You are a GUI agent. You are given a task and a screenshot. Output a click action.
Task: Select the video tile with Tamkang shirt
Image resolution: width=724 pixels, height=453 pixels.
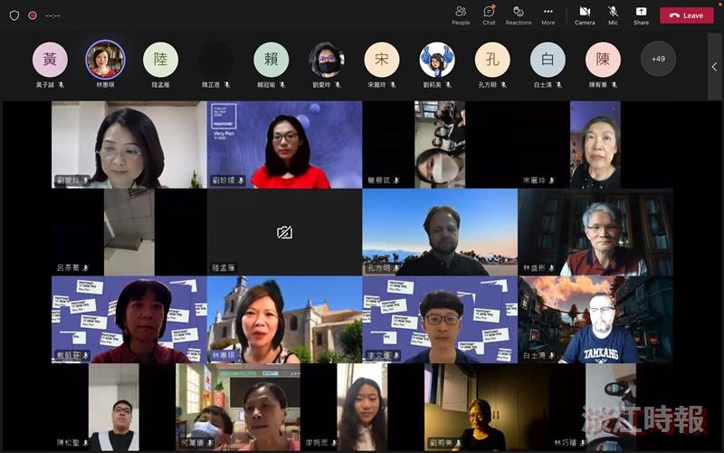(595, 320)
